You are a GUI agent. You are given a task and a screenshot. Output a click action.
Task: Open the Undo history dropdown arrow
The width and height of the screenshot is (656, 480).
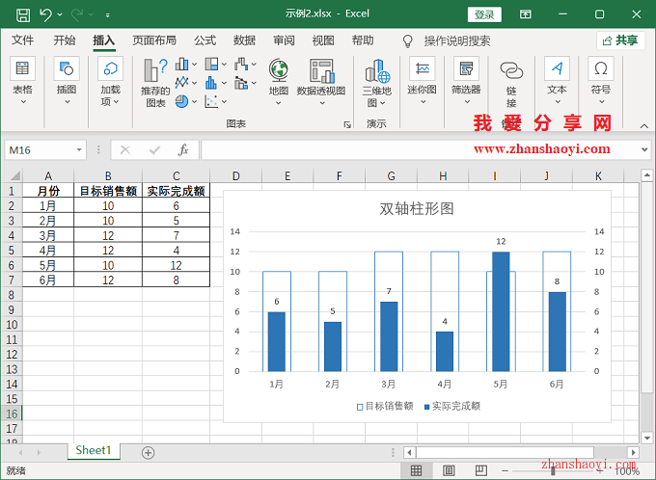pos(60,15)
